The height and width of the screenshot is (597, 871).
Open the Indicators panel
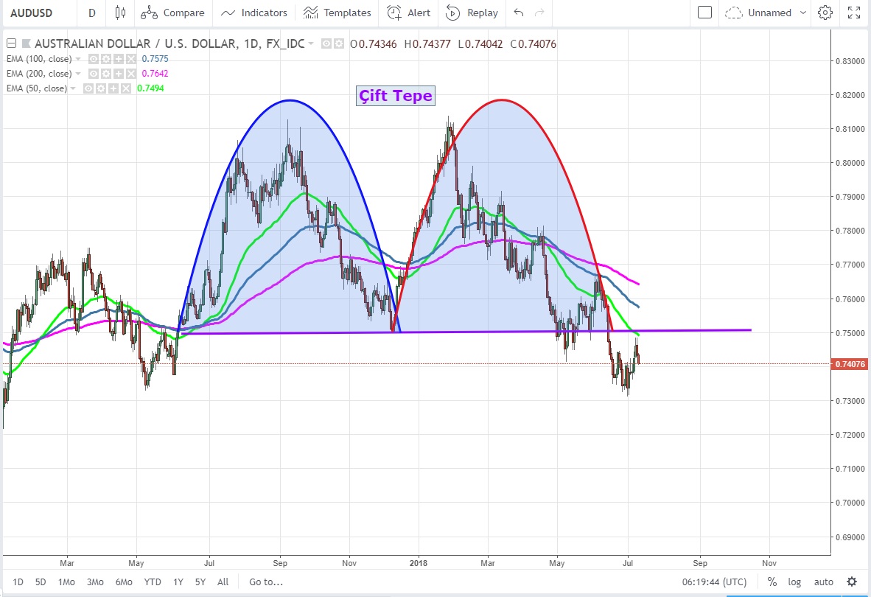[x=254, y=13]
